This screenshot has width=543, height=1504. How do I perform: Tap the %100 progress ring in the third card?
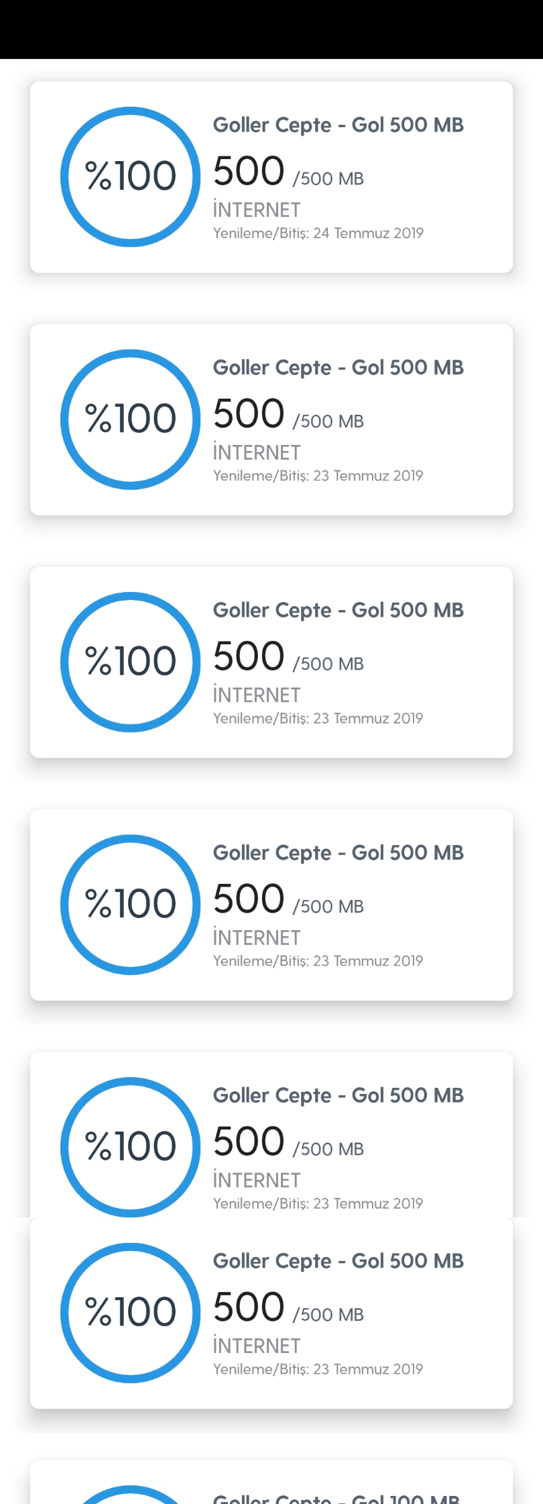(x=131, y=662)
